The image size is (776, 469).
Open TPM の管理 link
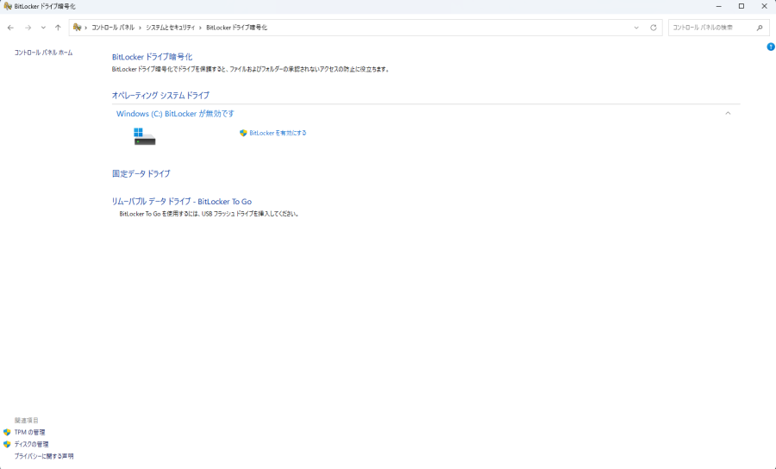coord(29,433)
